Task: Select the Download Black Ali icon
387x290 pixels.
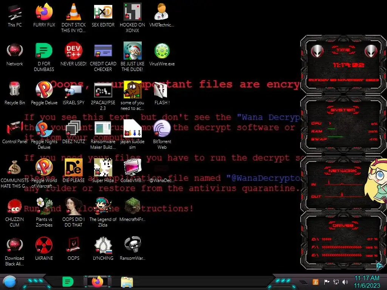Action: (x=15, y=245)
